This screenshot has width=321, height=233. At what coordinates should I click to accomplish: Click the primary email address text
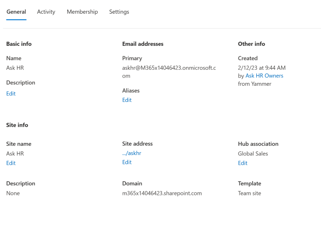169,68
